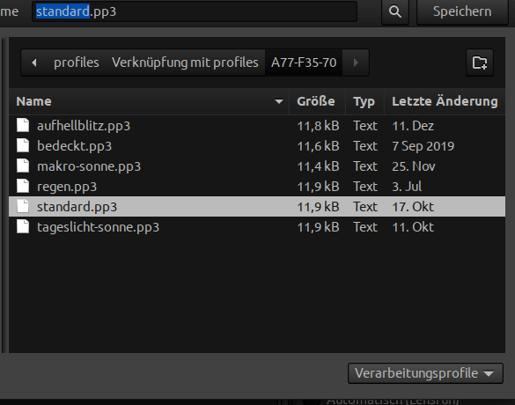Click the makro-sonne.pp3 file icon
This screenshot has height=405, width=515.
pyautogui.click(x=23, y=166)
